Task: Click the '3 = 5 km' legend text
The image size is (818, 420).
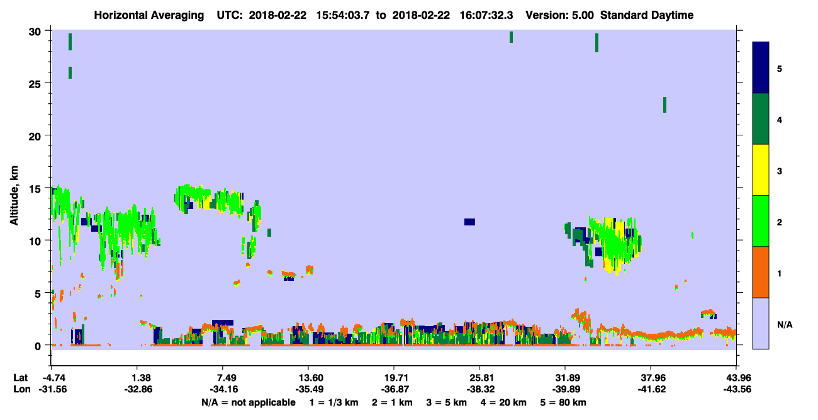Action: pos(447,402)
